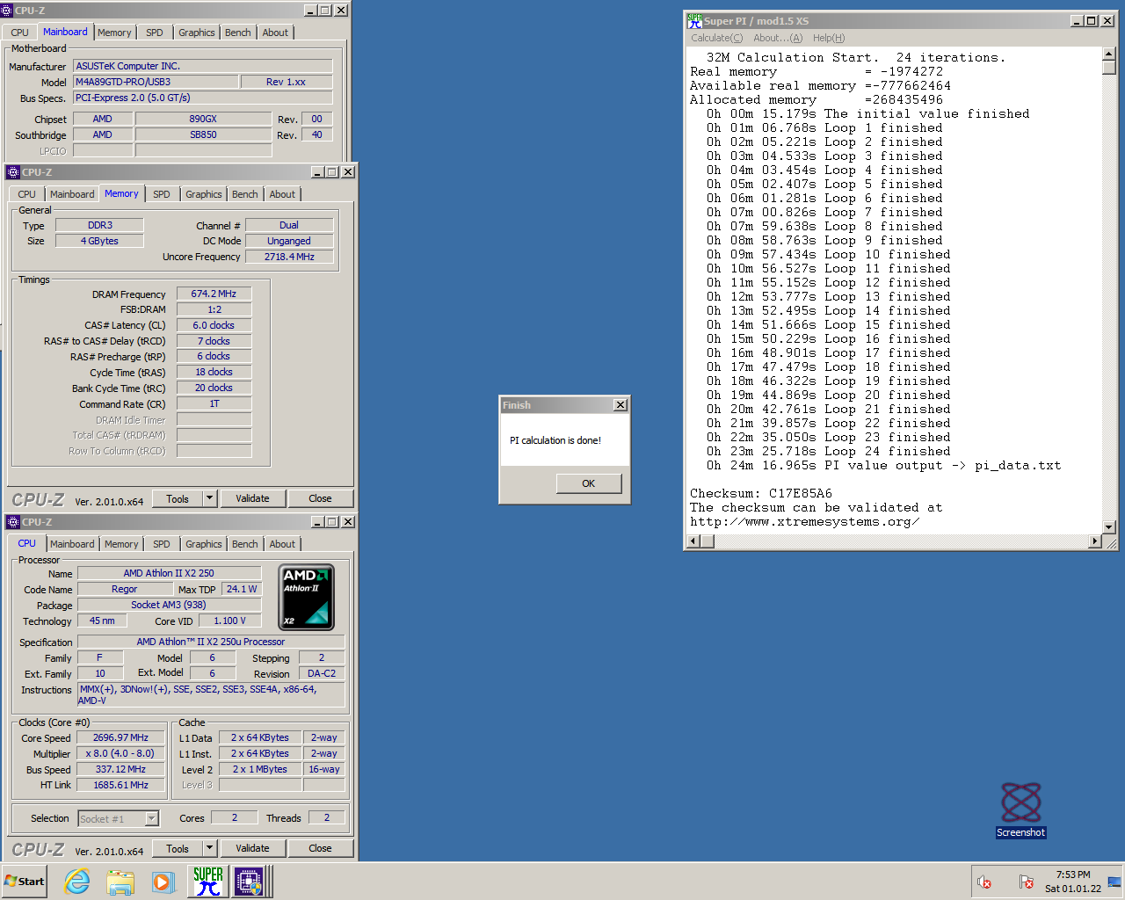Screen dimensions: 1125x900
Task: Click the AMD Athlon II processor logo
Action: coord(307,598)
